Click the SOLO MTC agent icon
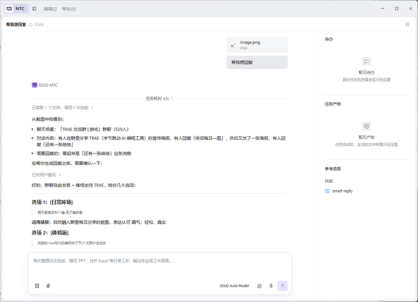The width and height of the screenshot is (418, 302). tap(35, 85)
